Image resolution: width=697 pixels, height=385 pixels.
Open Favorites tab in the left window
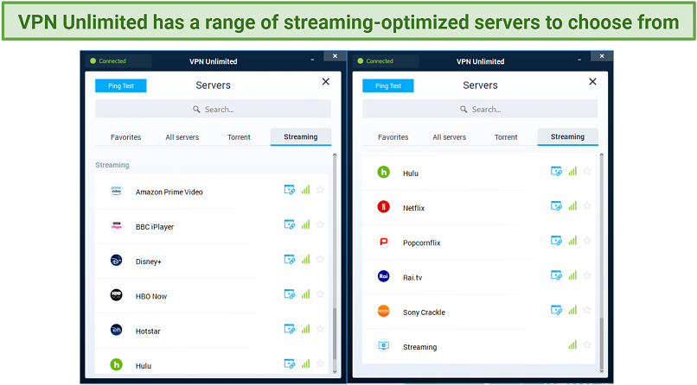[x=125, y=137]
